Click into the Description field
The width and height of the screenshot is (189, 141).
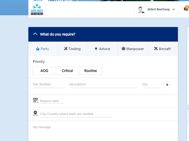103,85
